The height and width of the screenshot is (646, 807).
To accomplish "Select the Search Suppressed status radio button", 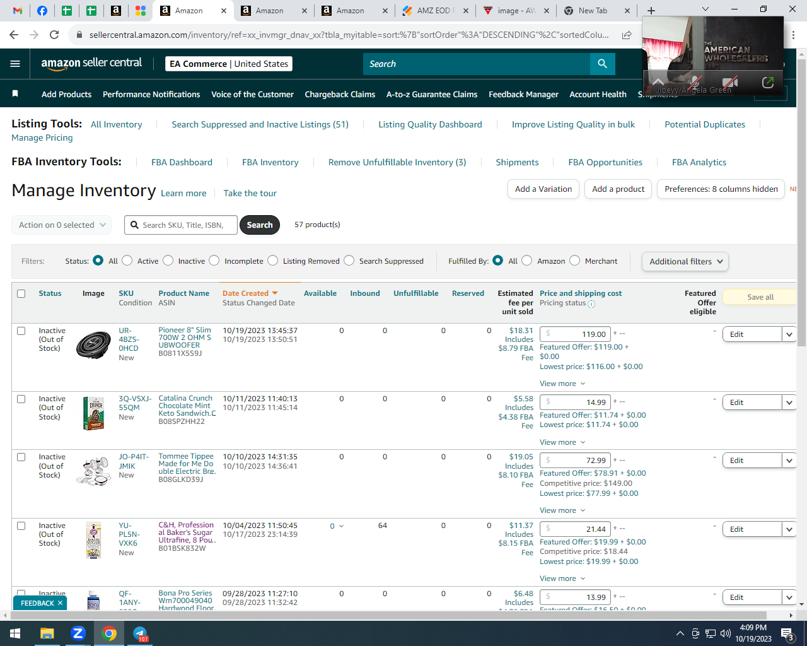I will pos(349,261).
